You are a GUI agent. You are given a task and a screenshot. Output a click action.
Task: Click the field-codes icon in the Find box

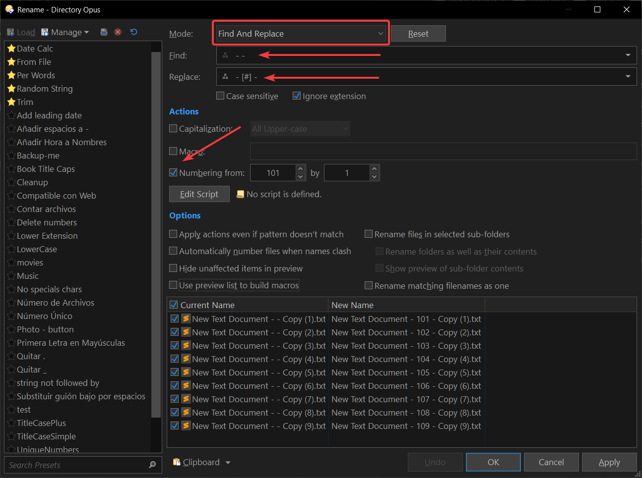[x=225, y=55]
